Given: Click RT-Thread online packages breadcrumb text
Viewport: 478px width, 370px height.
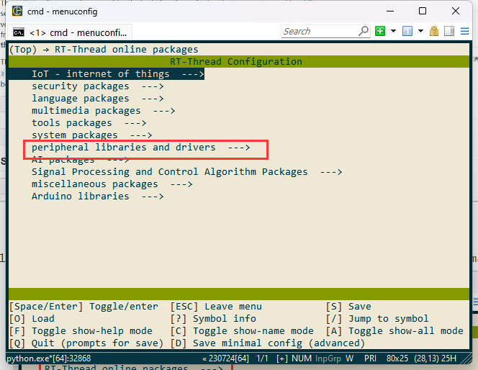Looking at the screenshot, I should pos(126,50).
